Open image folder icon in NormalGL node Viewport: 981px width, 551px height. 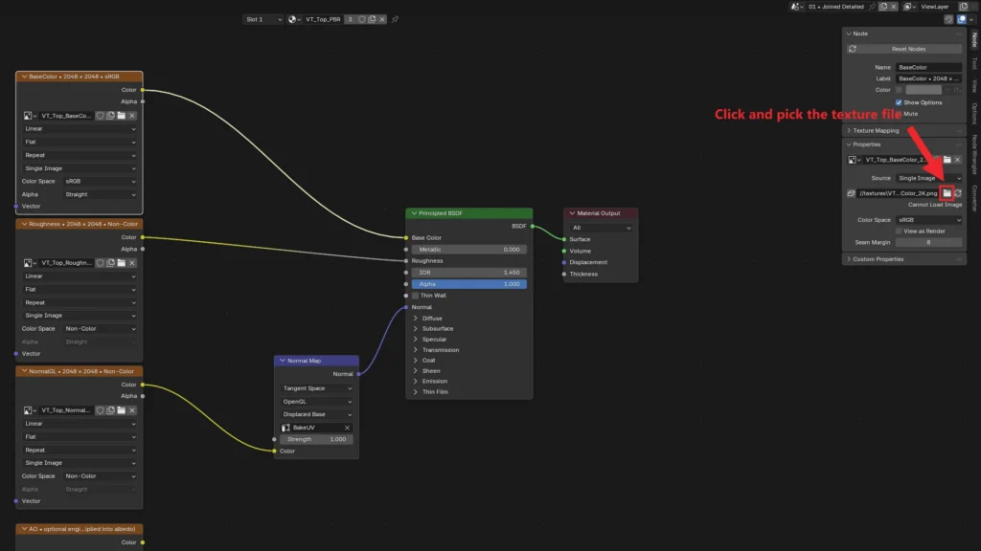click(122, 410)
